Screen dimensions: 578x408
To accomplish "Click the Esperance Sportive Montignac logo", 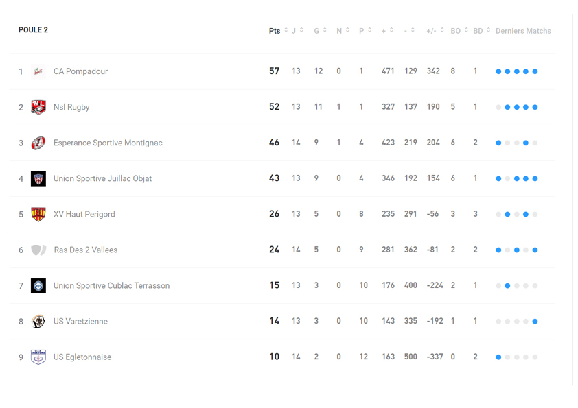I will [38, 143].
